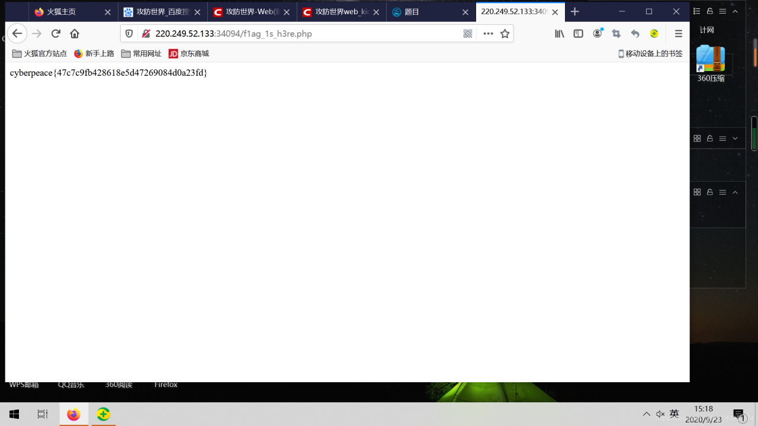Expand the top background panel chevron
Viewport: 758px width, 426px height.
click(735, 11)
